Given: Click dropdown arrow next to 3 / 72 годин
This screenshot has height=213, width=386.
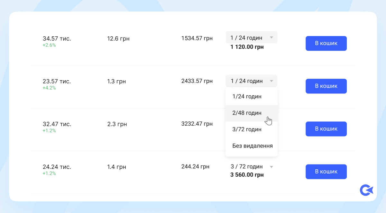Looking at the screenshot, I should (271, 167).
